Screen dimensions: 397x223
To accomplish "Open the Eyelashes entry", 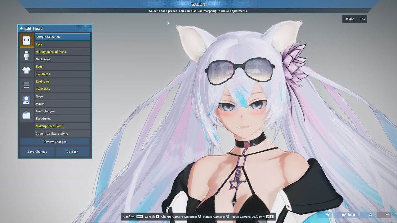I will (x=62, y=89).
